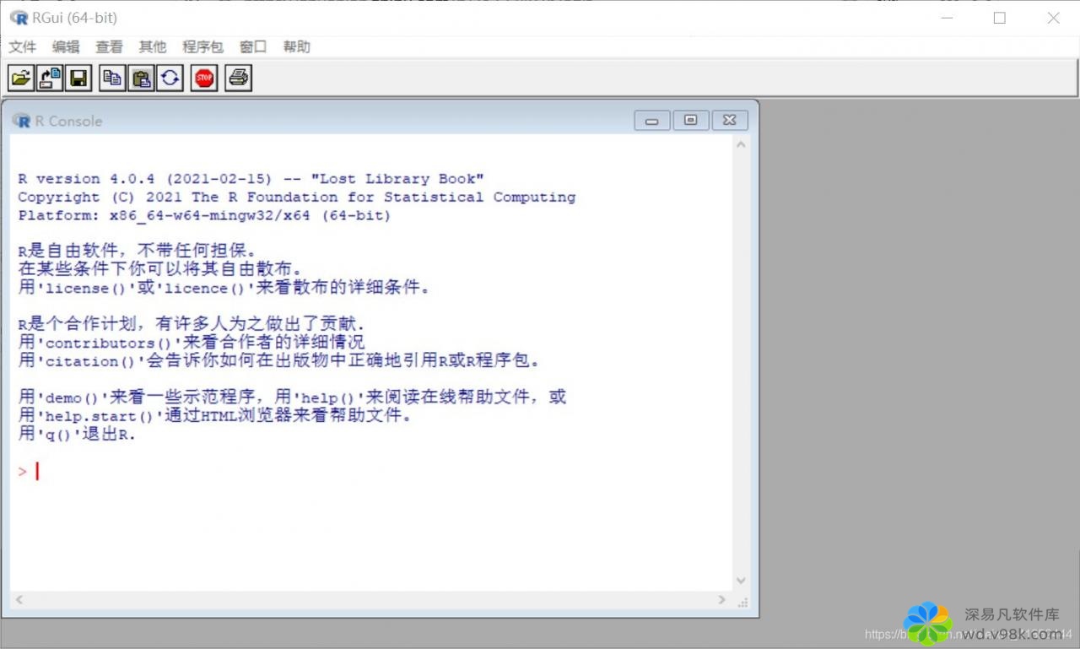Image resolution: width=1080 pixels, height=649 pixels.
Task: Click the line starting 'R是个合作计划'
Action: click(x=192, y=325)
